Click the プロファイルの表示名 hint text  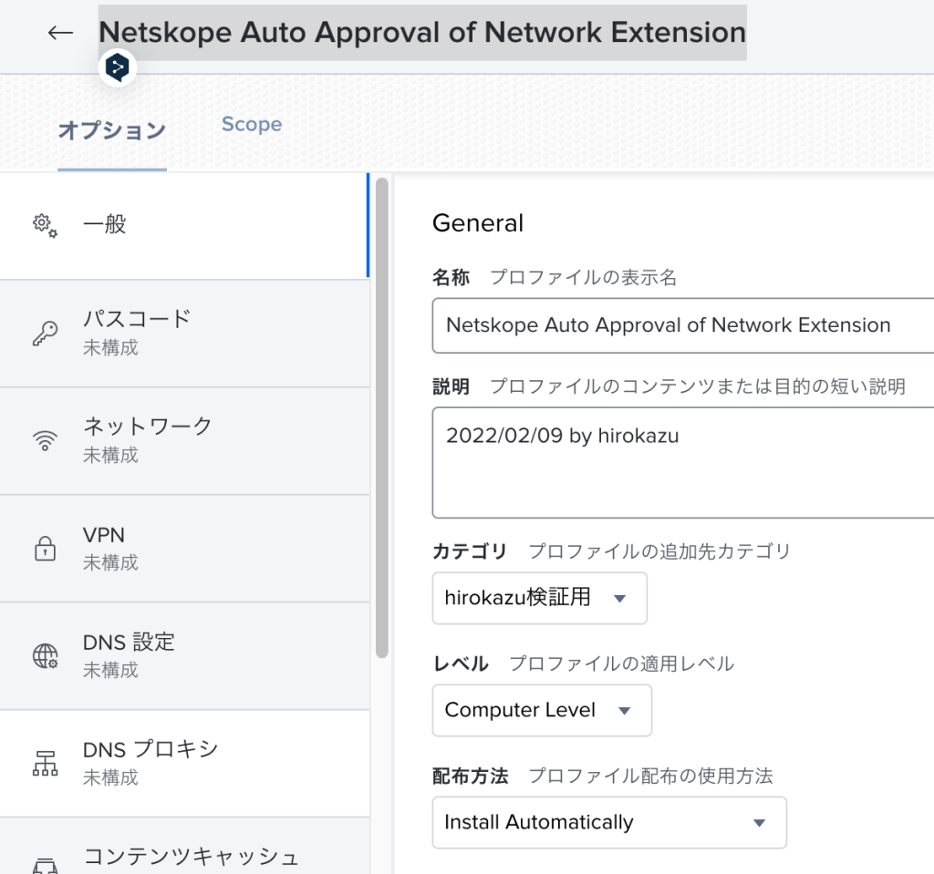pos(583,277)
